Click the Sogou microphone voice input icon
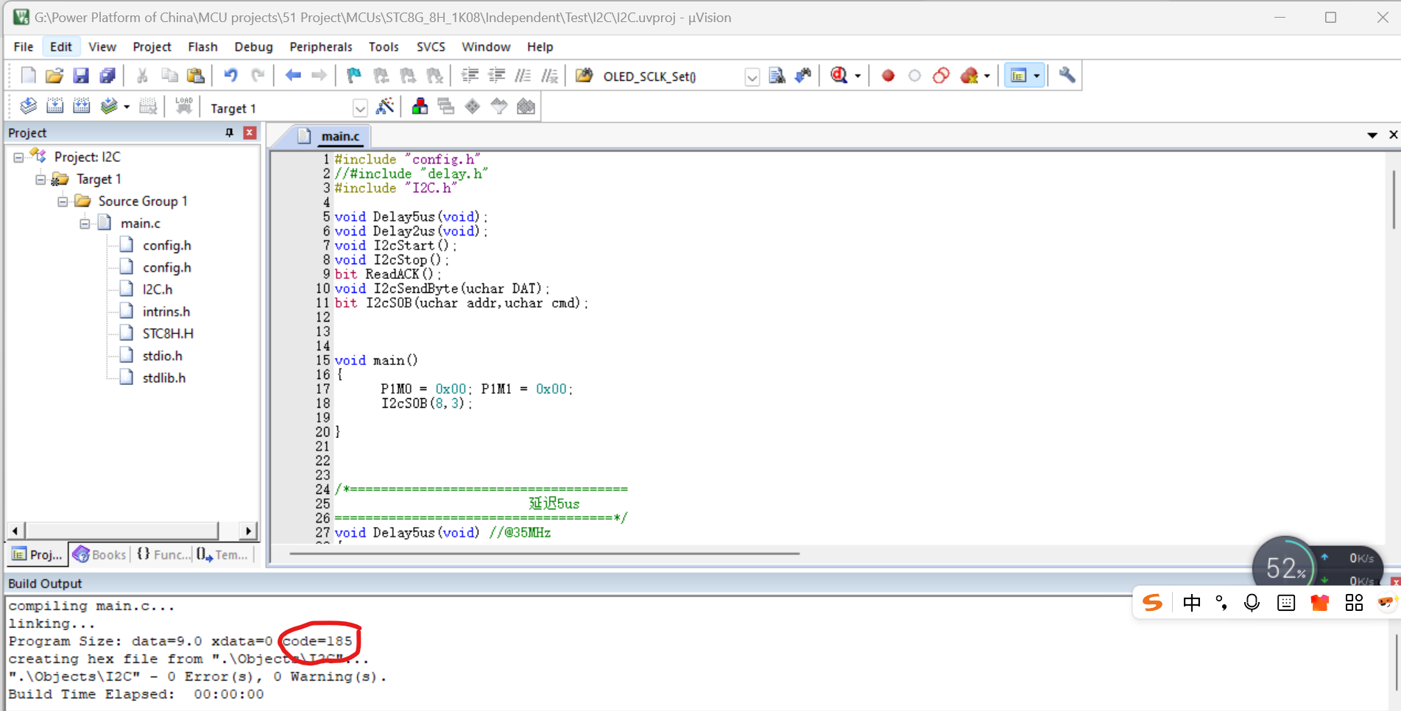 [x=1252, y=603]
